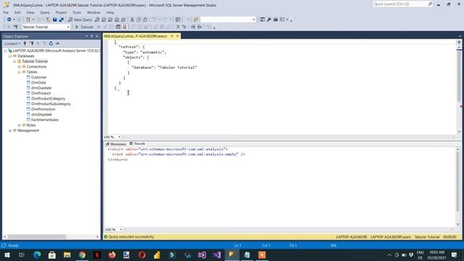This screenshot has height=261, width=464.
Task: Click the Change Connection icon left of database dropdown
Action: (x=15, y=27)
